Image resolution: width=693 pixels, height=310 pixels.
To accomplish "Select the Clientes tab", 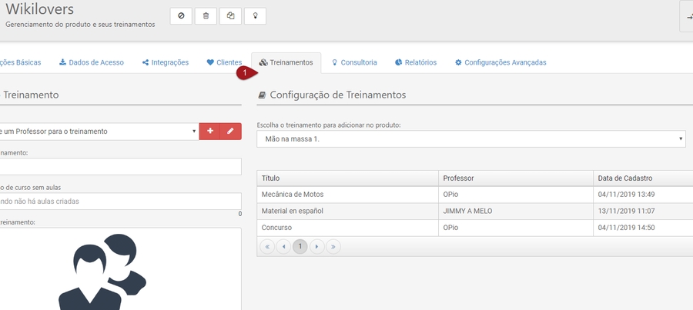I will 224,62.
